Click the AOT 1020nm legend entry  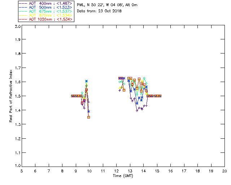coord(45,19)
